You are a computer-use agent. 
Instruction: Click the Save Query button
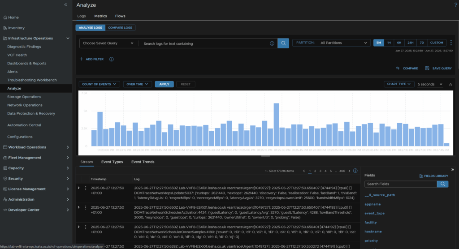pos(438,68)
